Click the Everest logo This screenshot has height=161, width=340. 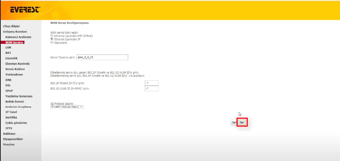click(x=25, y=10)
